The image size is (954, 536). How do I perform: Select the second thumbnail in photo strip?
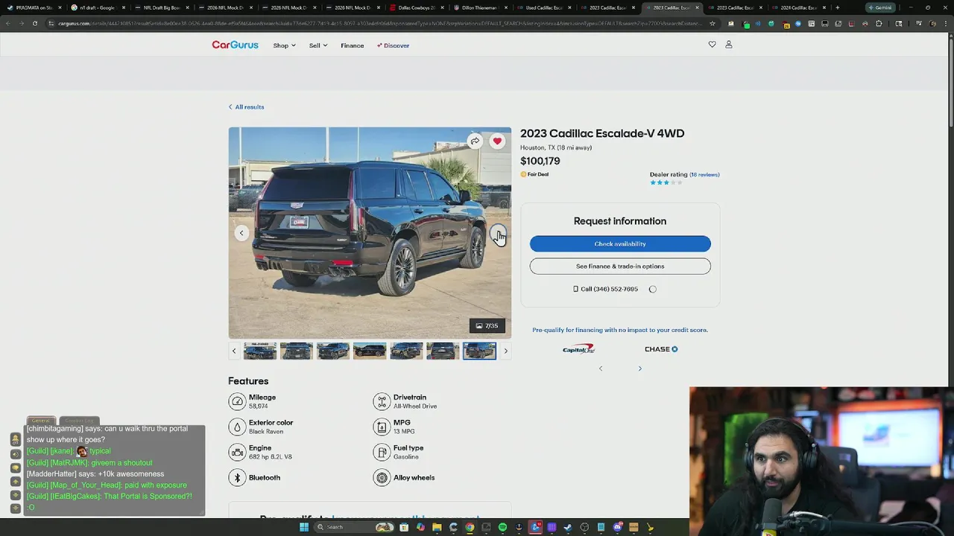point(297,351)
